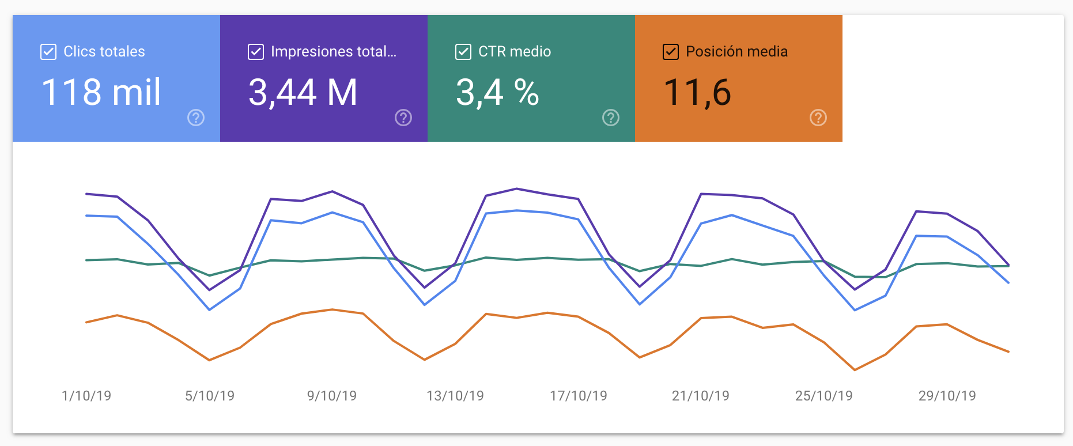Toggle the Impresiones totales checkbox
This screenshot has width=1073, height=446.
coord(256,52)
